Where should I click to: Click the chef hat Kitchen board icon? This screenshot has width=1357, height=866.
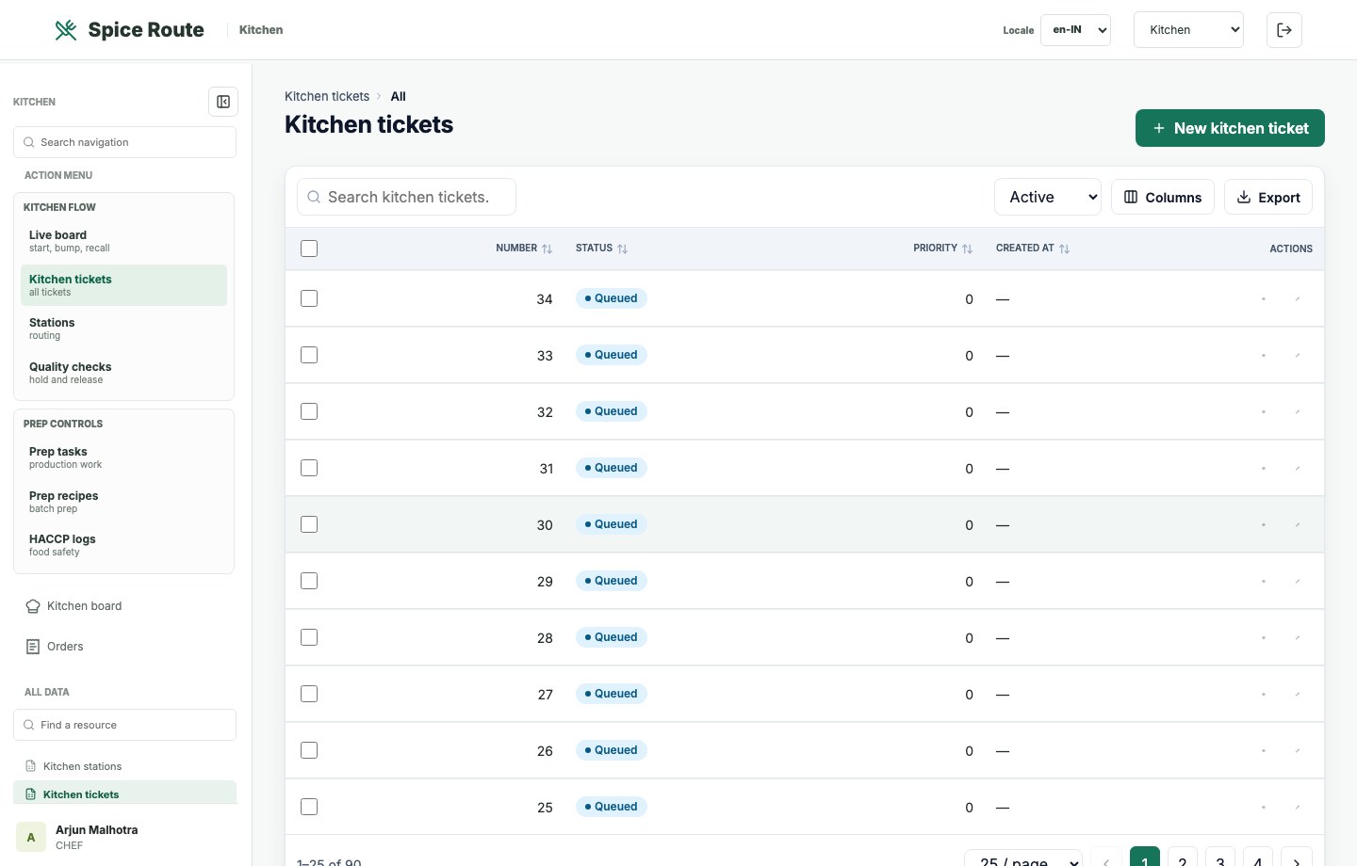click(x=33, y=606)
